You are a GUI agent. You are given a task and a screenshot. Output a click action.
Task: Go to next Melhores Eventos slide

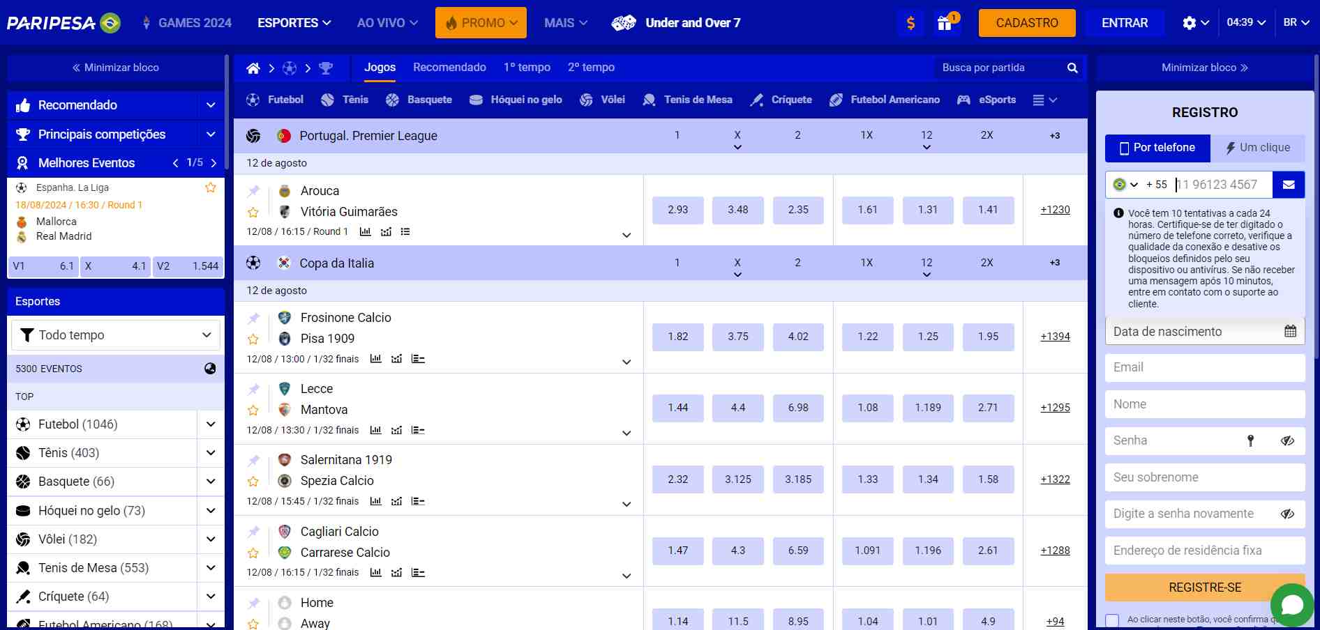(213, 163)
